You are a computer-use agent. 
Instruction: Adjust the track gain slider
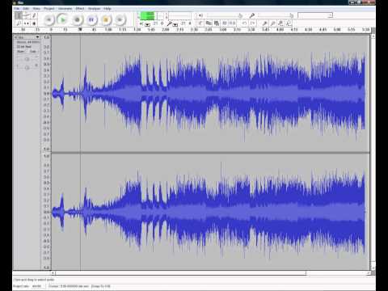point(27,59)
